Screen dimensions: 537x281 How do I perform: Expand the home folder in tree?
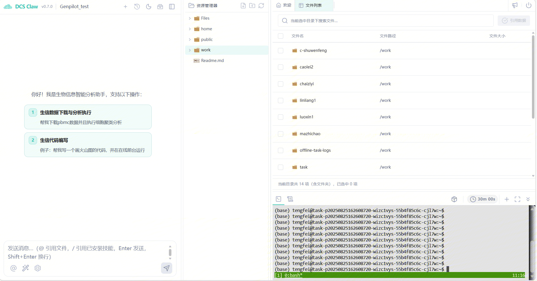[x=190, y=29]
